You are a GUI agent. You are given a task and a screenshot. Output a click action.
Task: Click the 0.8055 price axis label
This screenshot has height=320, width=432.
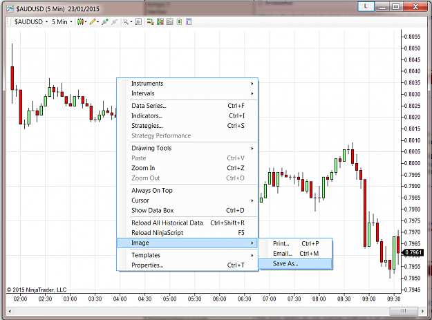413,37
